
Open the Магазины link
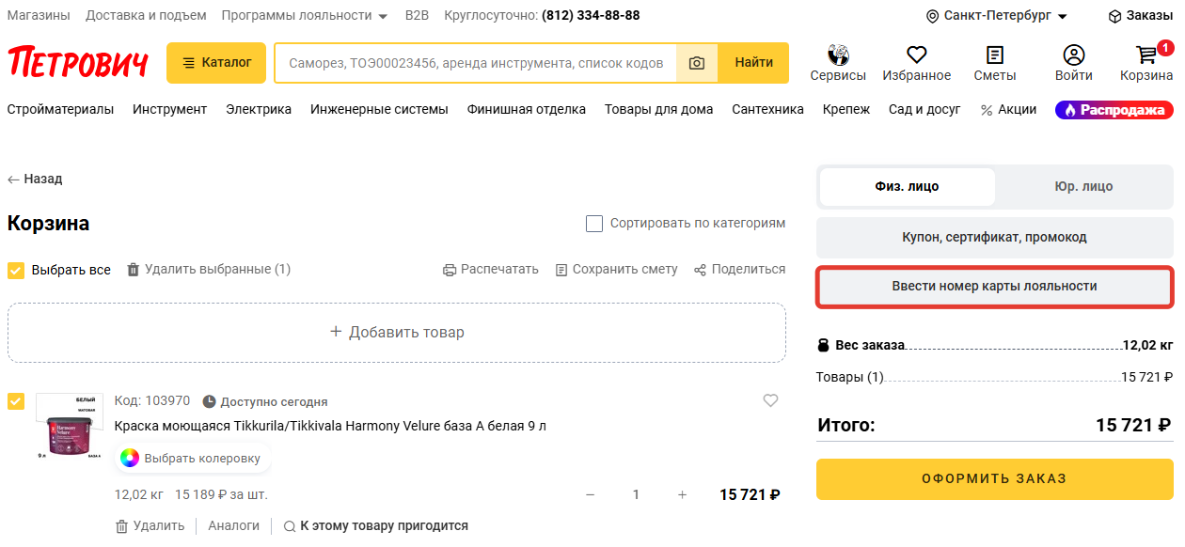click(39, 15)
